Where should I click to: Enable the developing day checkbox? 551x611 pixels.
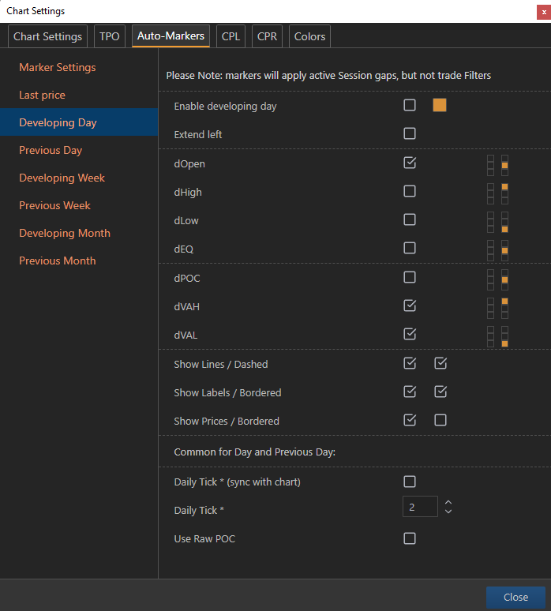(410, 105)
